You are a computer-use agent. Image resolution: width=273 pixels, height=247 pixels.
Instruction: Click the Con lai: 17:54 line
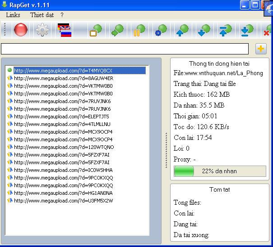tap(193, 138)
